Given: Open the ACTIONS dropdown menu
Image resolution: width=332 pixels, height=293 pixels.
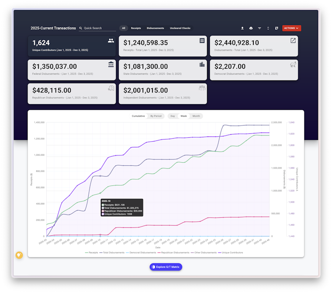Looking at the screenshot, I should (291, 28).
